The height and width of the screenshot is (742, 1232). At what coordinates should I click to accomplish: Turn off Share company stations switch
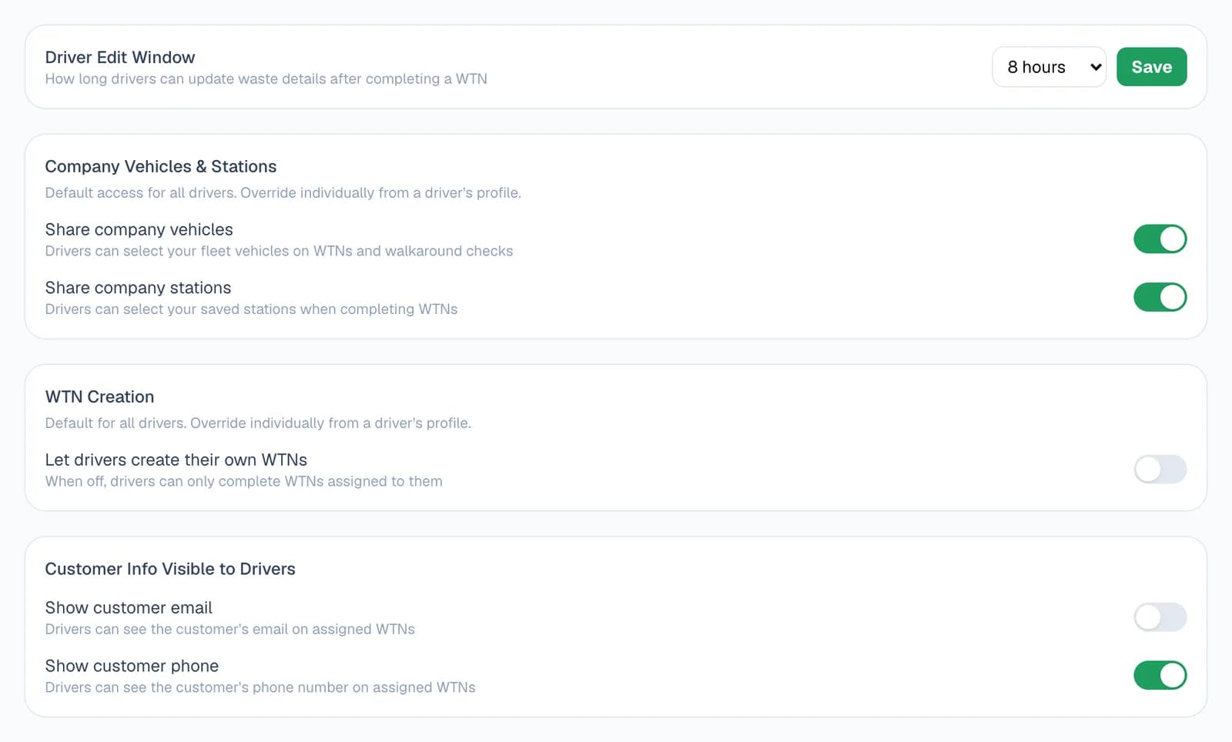pyautogui.click(x=1160, y=297)
